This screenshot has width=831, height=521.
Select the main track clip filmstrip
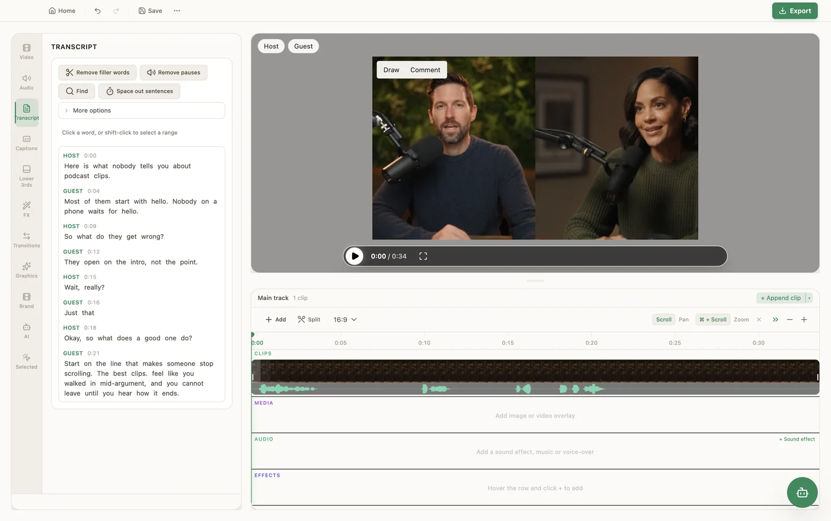[535, 371]
